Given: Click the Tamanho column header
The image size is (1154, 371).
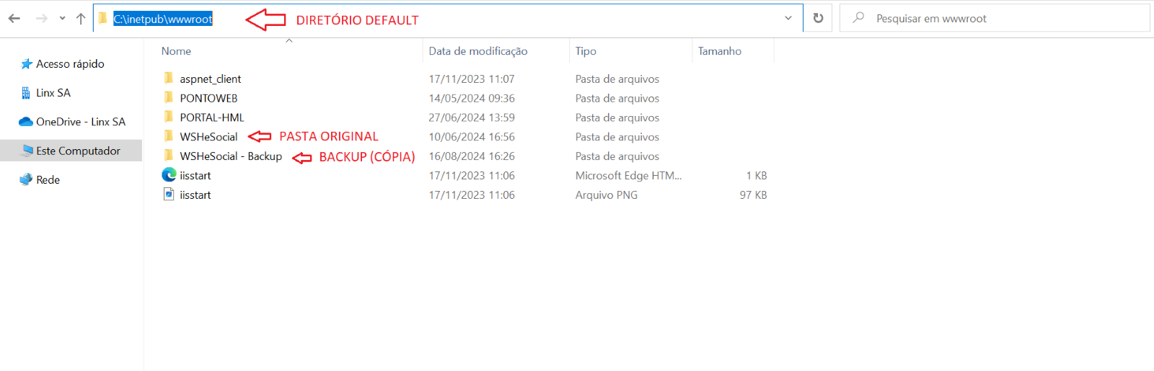Looking at the screenshot, I should coord(720,51).
